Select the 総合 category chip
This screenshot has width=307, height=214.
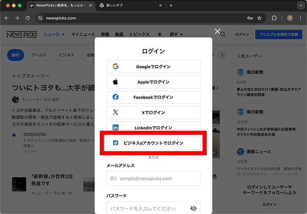pyautogui.click(x=16, y=55)
